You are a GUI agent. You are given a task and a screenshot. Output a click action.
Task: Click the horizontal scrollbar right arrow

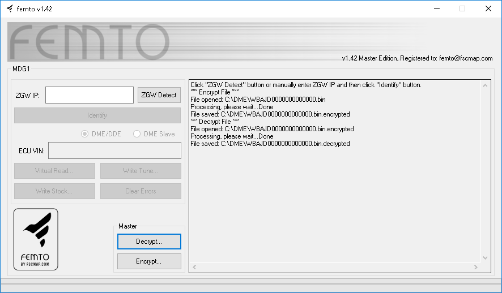477,267
